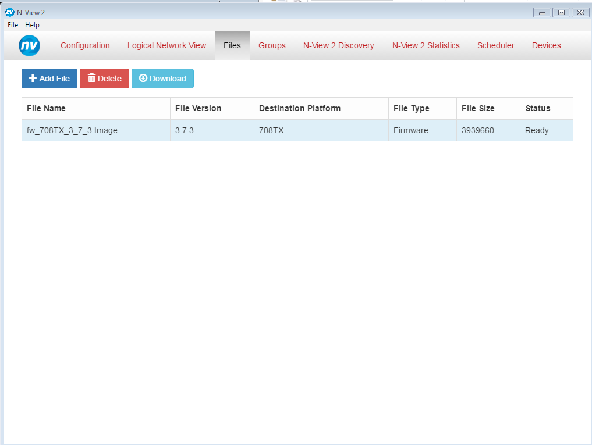Delete the selected file

[105, 79]
